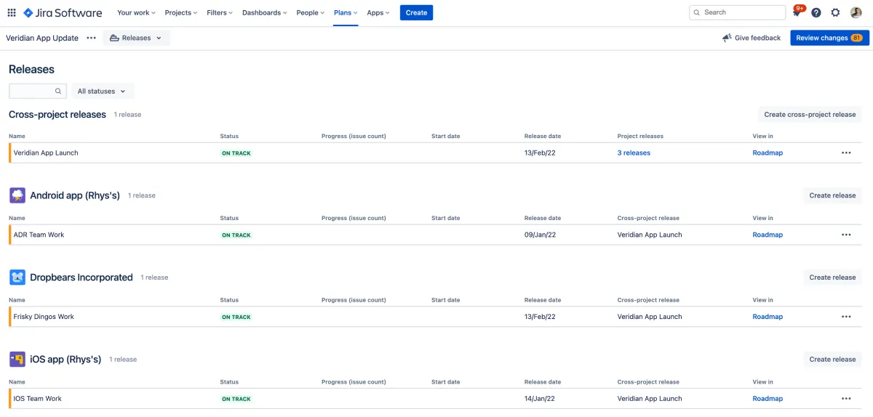Open user profile avatar
873x417 pixels.
pyautogui.click(x=856, y=12)
